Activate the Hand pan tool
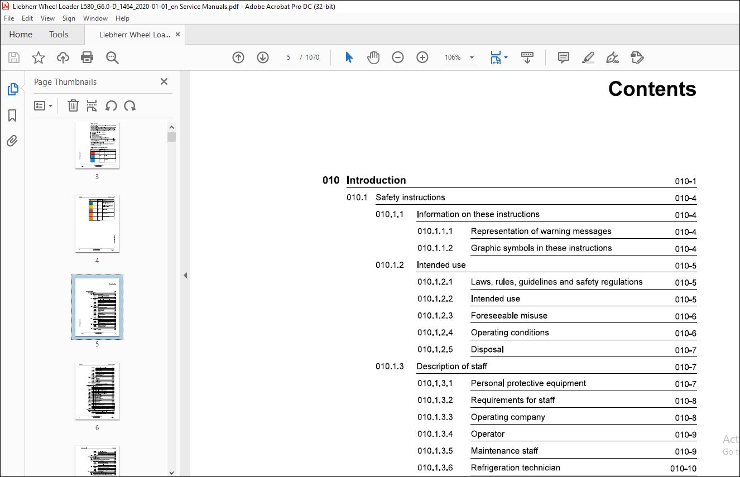Screen dimensions: 740x477 [x=373, y=57]
